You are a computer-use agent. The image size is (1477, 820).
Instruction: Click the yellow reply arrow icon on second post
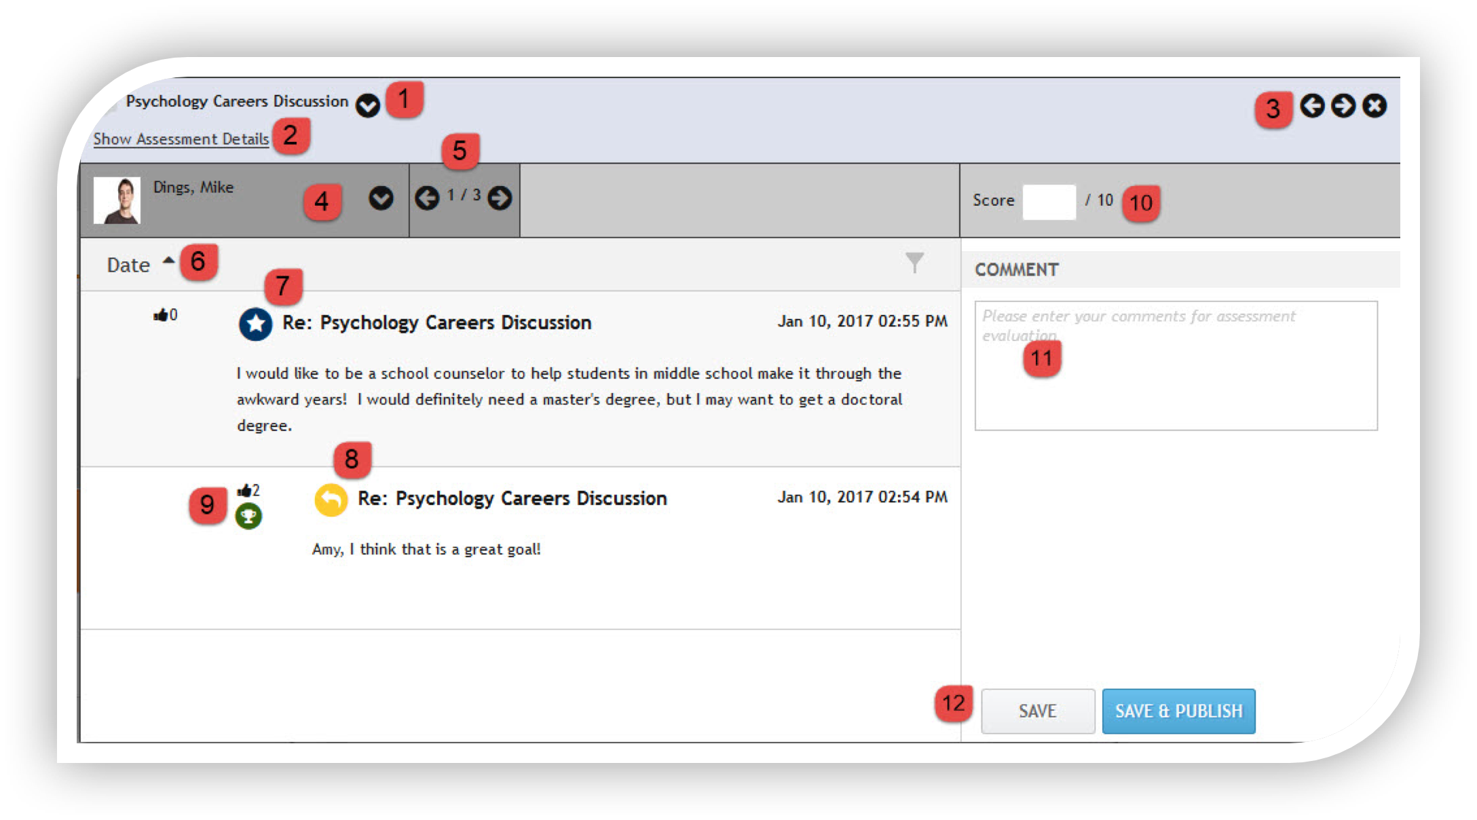pyautogui.click(x=331, y=500)
